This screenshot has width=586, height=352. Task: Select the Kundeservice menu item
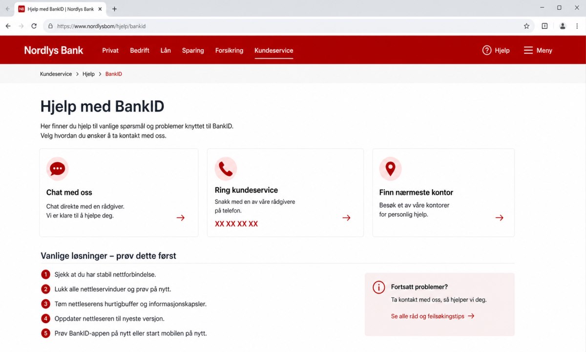pos(274,50)
